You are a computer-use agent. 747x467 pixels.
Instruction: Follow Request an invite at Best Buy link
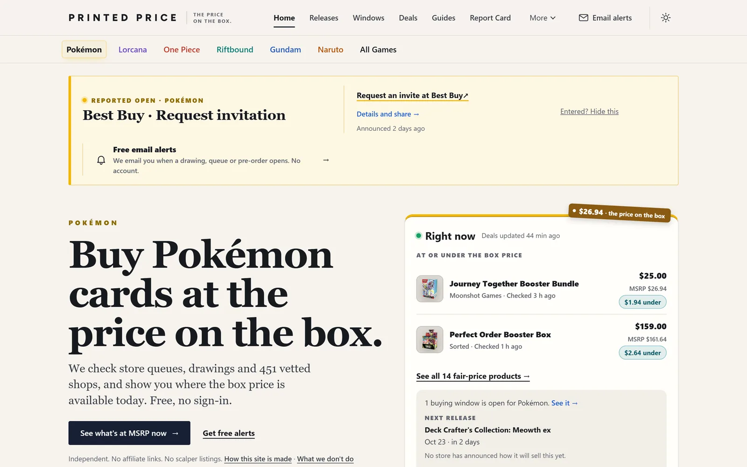point(412,95)
